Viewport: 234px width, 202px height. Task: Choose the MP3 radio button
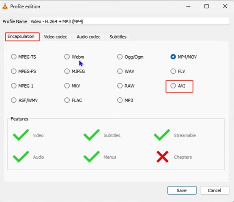pyautogui.click(x=120, y=100)
